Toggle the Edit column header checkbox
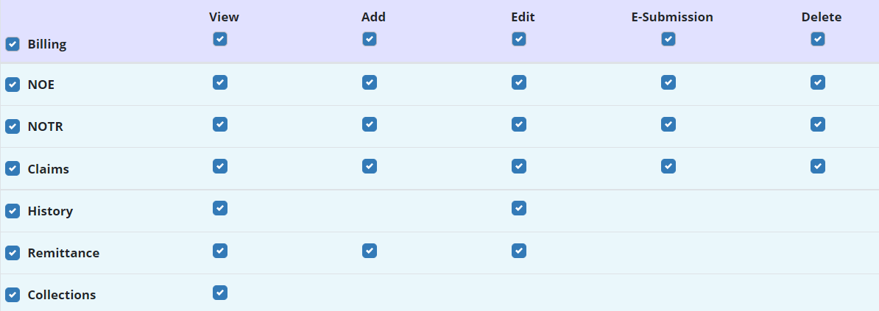The image size is (879, 311). 519,39
